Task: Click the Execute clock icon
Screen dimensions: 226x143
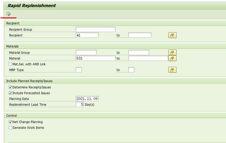Action: tap(8, 14)
